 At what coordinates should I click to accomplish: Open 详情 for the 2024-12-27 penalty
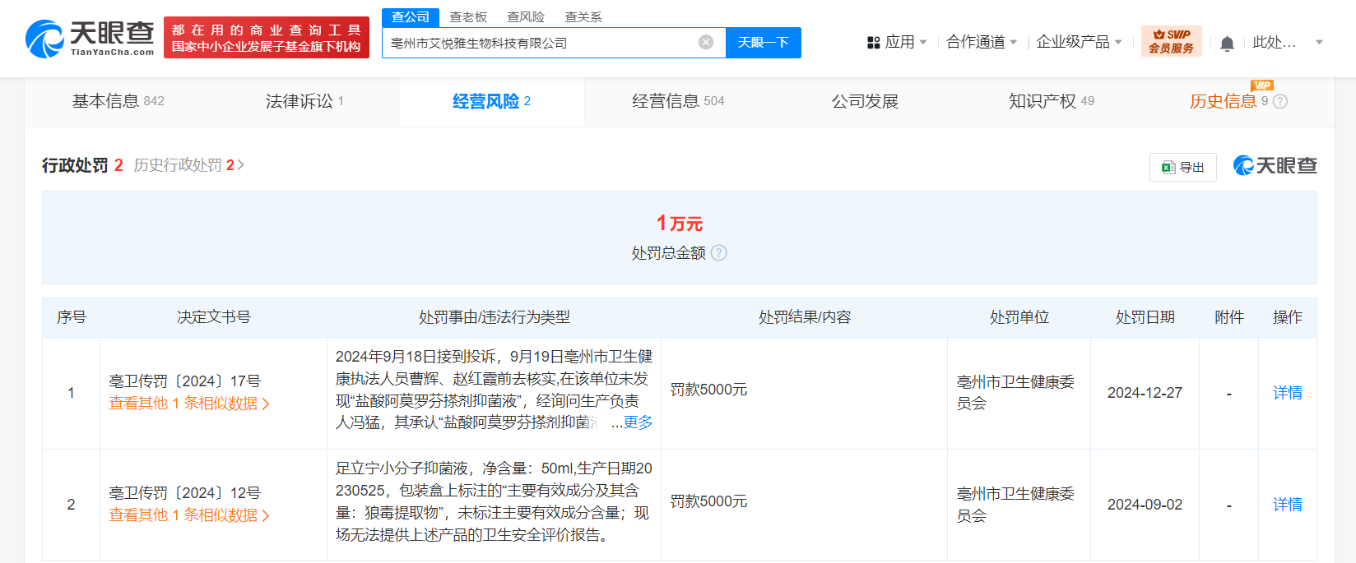click(1288, 393)
